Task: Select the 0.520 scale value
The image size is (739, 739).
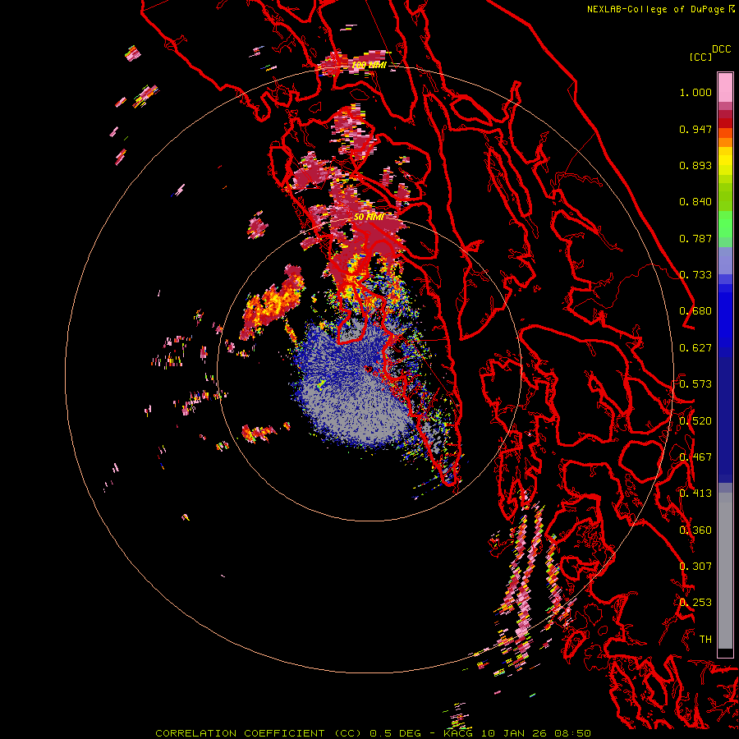Action: [695, 421]
